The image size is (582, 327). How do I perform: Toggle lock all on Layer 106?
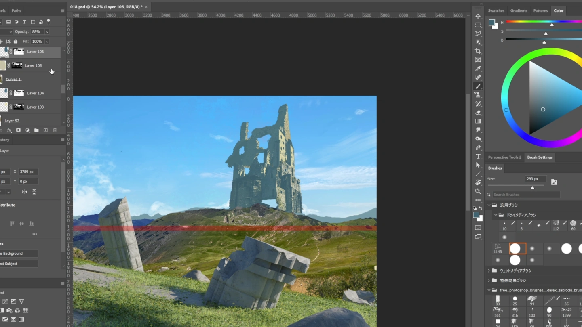point(15,42)
